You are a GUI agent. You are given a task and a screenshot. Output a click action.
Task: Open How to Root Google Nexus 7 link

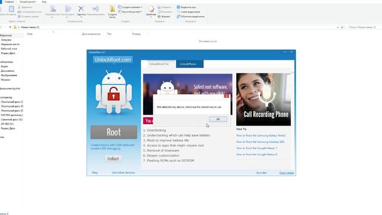point(257,148)
